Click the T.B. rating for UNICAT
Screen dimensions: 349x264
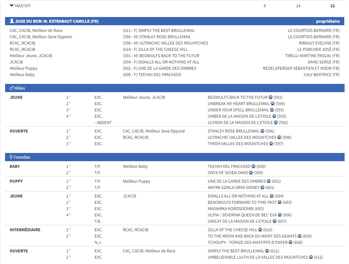click(98, 221)
